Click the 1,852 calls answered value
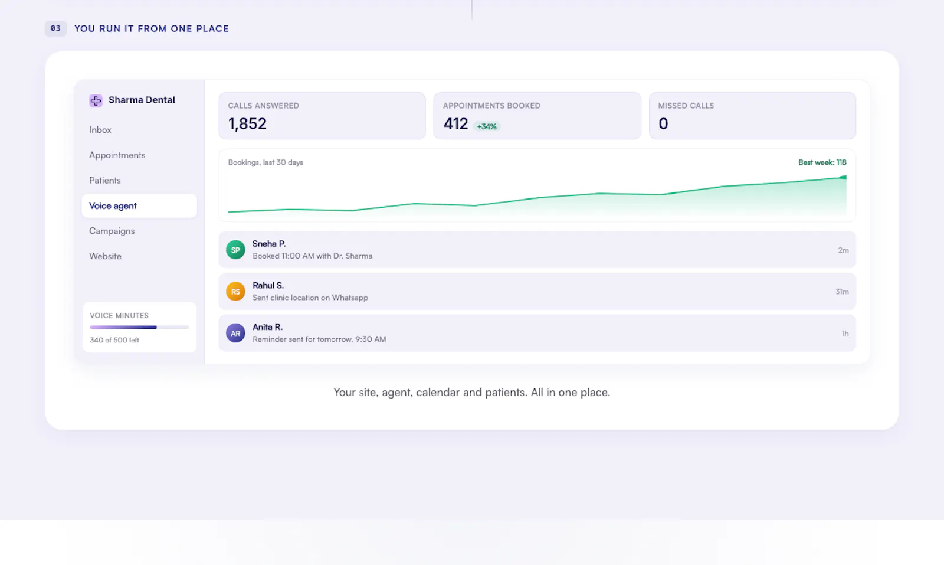Screen dimensions: 944x565 pos(247,124)
